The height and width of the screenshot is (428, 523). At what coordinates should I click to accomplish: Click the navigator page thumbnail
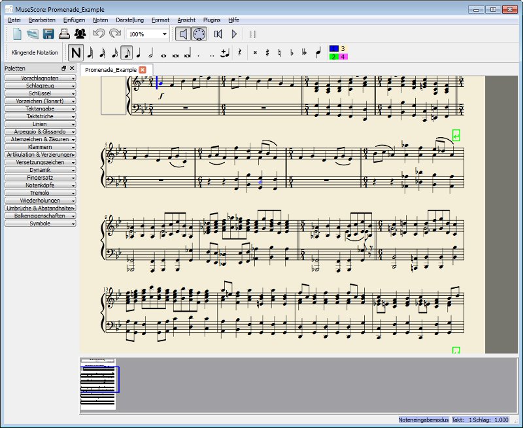click(98, 384)
